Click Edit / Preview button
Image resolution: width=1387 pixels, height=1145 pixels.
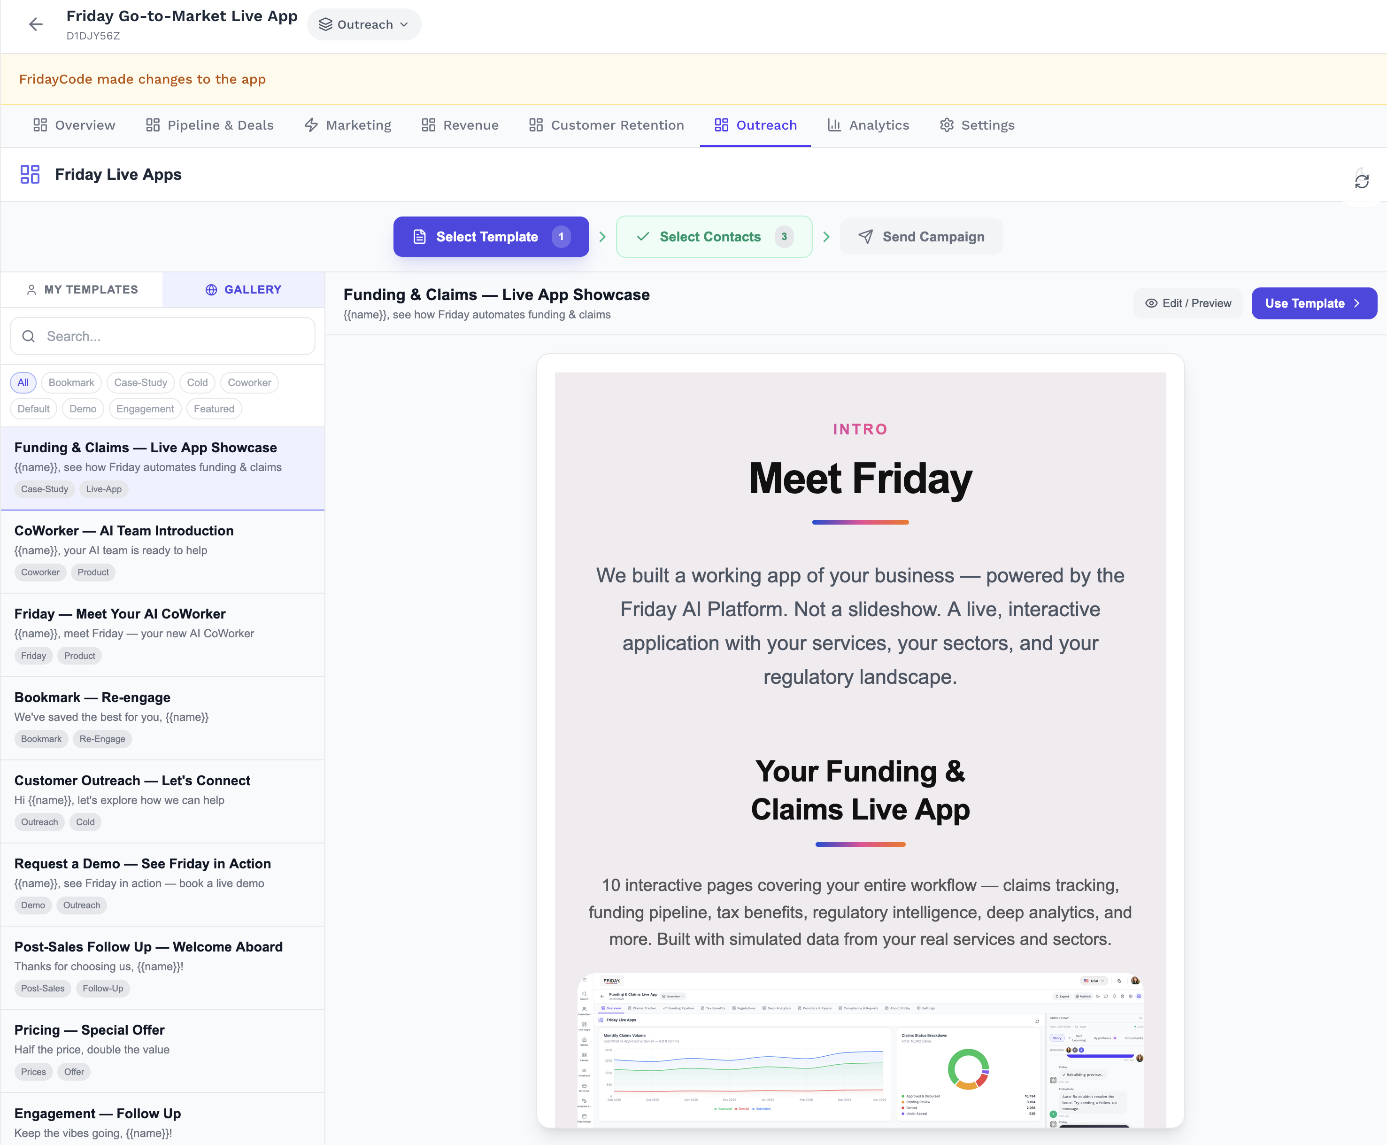[1188, 303]
